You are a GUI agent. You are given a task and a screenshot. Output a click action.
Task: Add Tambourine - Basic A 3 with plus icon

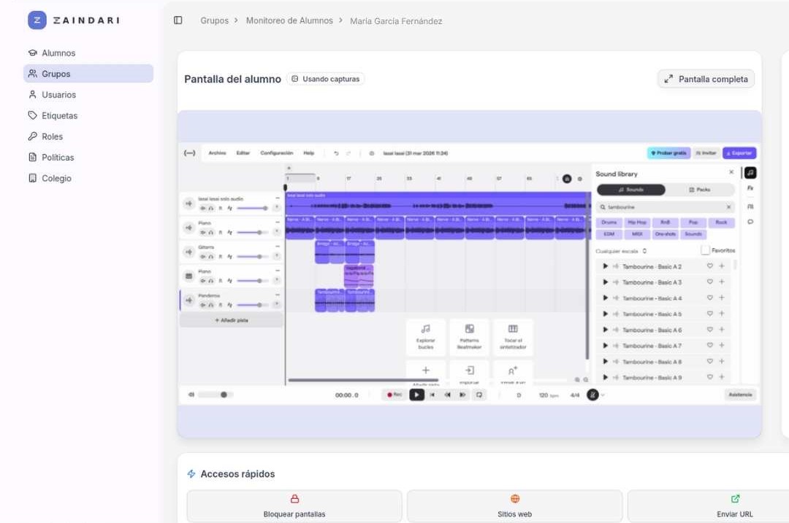pos(722,282)
